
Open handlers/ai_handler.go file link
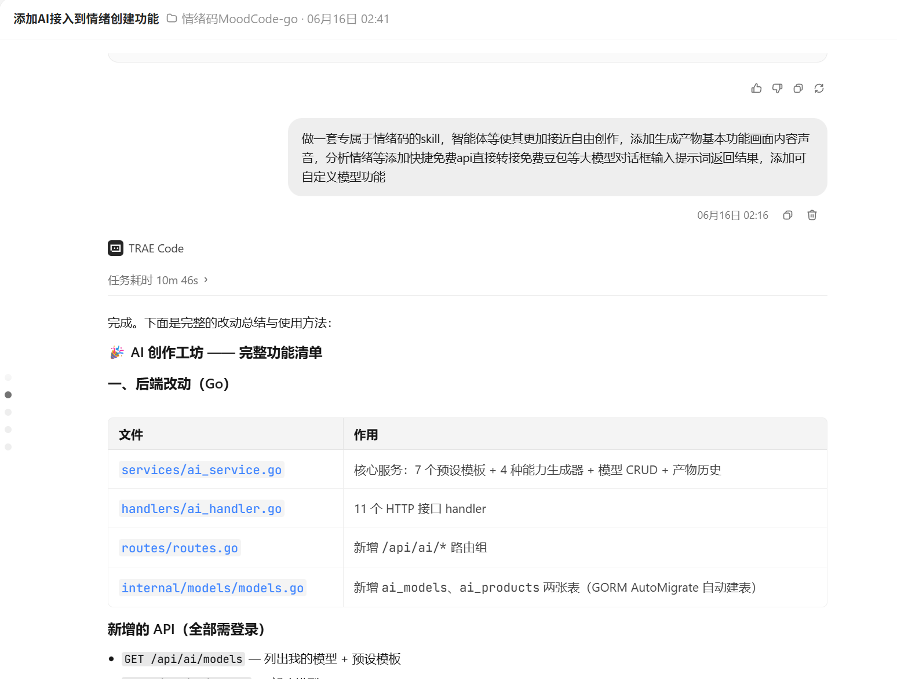pyautogui.click(x=202, y=508)
